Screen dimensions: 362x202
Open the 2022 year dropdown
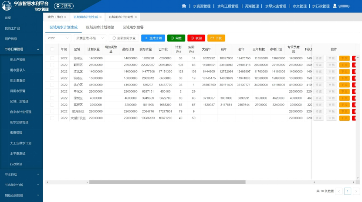(58, 38)
